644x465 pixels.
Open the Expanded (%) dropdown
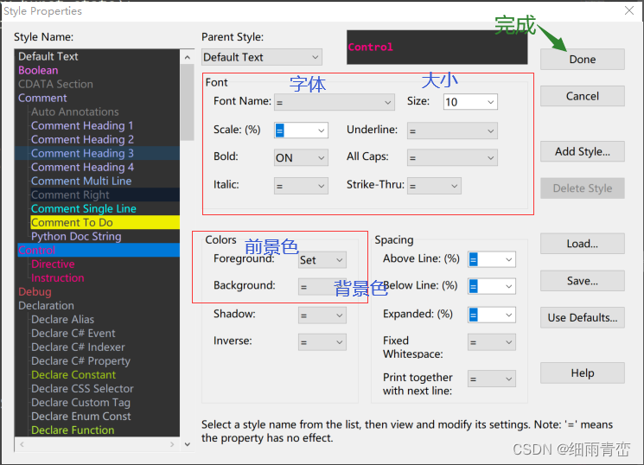tap(492, 315)
